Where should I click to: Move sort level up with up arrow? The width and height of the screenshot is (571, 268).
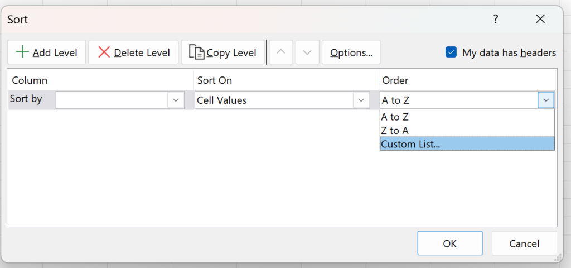tap(281, 52)
